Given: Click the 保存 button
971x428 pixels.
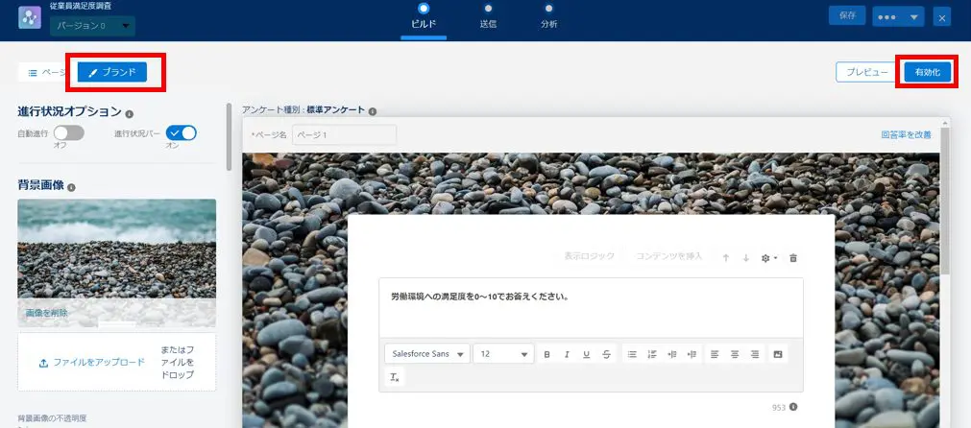Looking at the screenshot, I should click(x=847, y=16).
